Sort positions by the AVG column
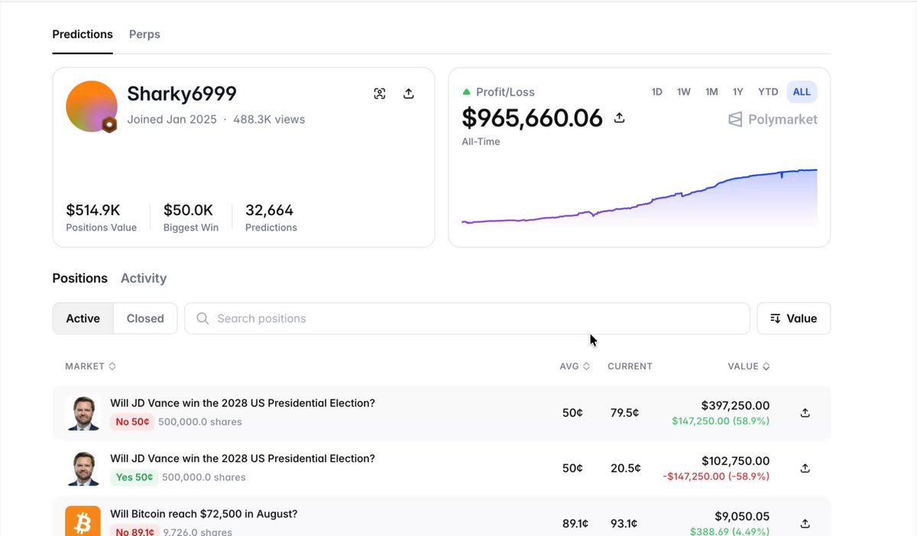This screenshot has width=917, height=536. coord(575,366)
